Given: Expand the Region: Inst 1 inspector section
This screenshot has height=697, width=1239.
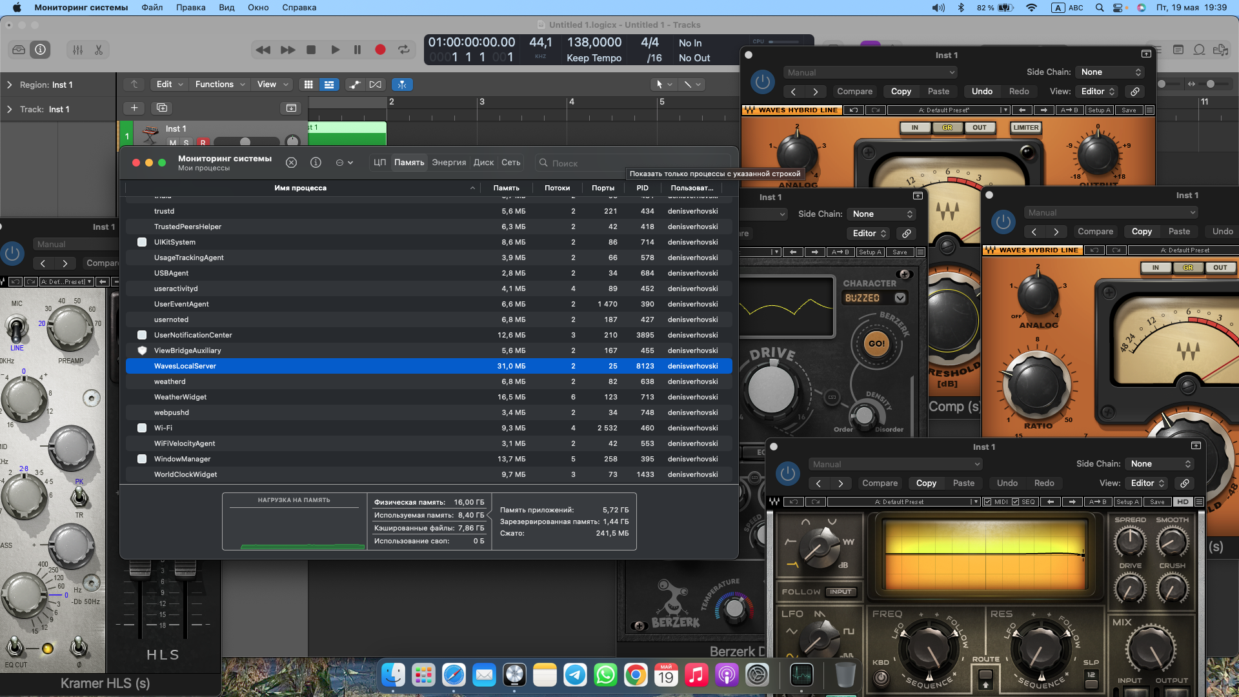Looking at the screenshot, I should pyautogui.click(x=9, y=85).
